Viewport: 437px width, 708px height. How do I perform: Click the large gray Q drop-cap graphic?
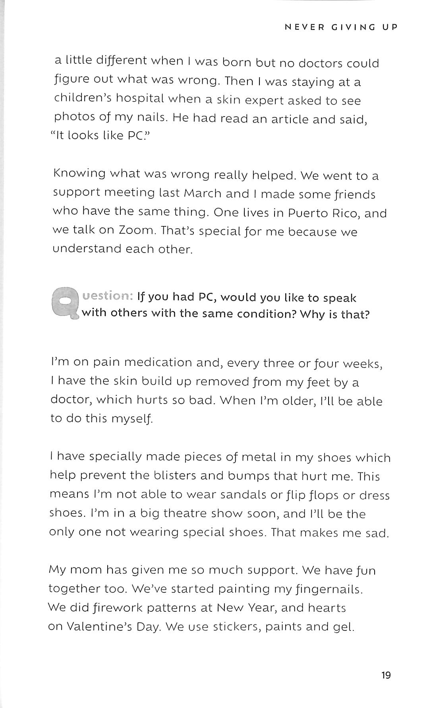point(66,304)
